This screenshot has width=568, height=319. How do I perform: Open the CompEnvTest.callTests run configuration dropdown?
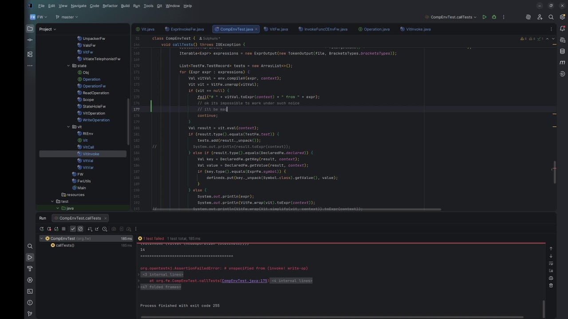(x=450, y=17)
